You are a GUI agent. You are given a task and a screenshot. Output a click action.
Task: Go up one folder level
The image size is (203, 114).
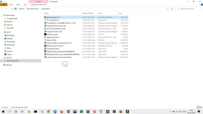click(x=12, y=9)
